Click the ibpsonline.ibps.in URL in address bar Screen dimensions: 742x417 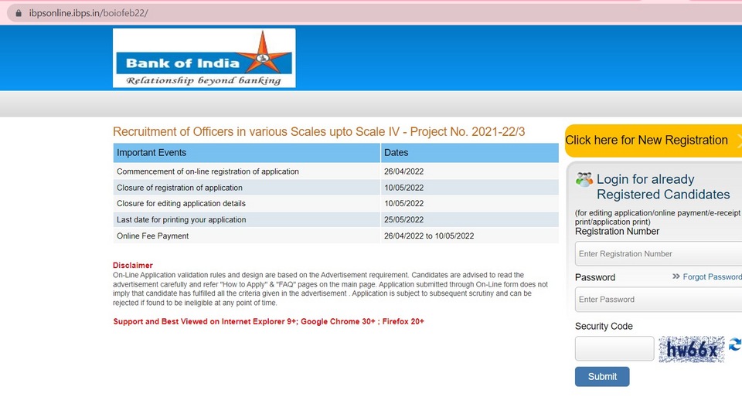[88, 13]
